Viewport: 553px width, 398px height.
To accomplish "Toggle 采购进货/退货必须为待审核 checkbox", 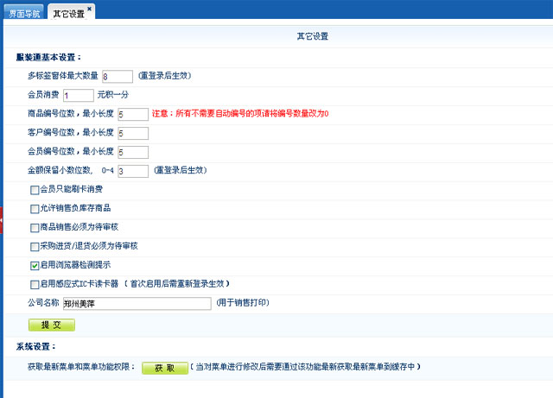I will pyautogui.click(x=35, y=246).
